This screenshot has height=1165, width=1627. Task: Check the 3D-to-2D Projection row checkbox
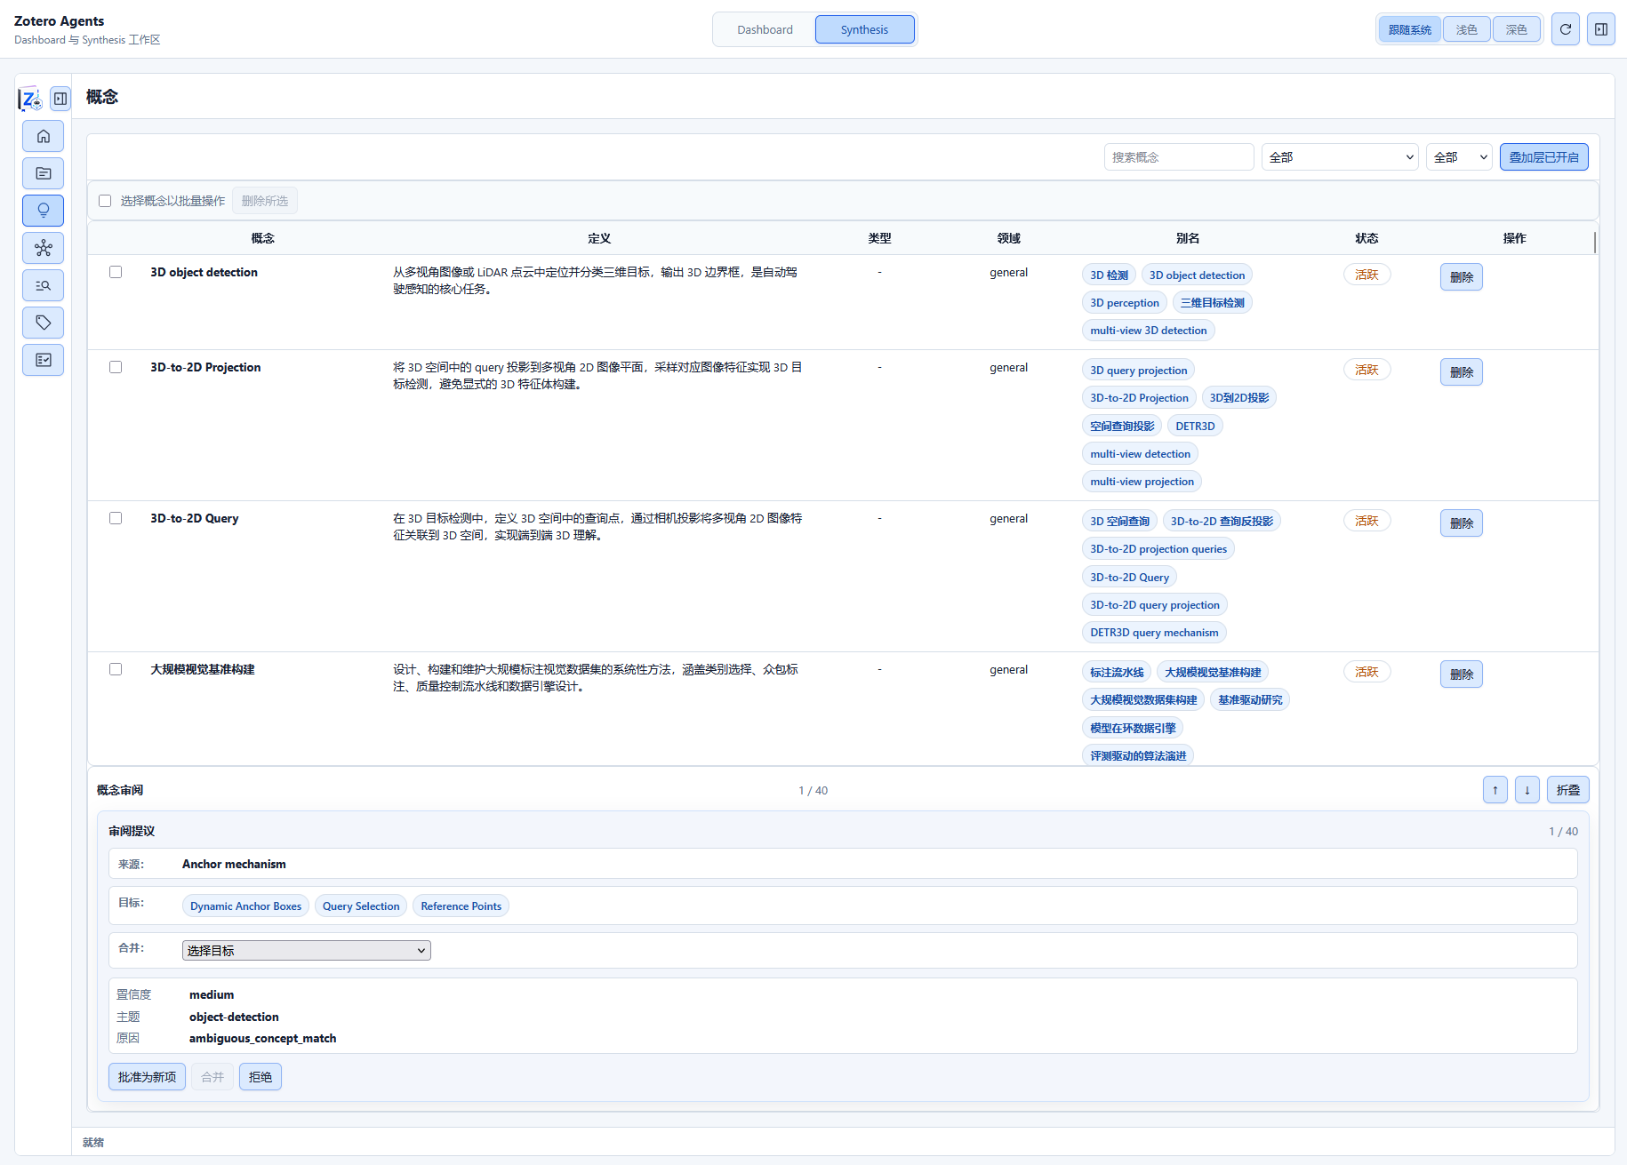(116, 367)
